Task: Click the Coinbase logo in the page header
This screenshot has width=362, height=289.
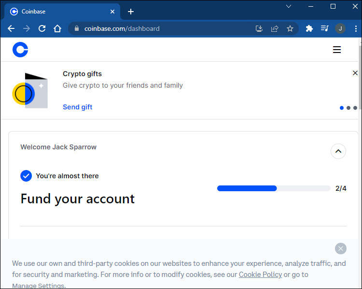Action: (20, 50)
